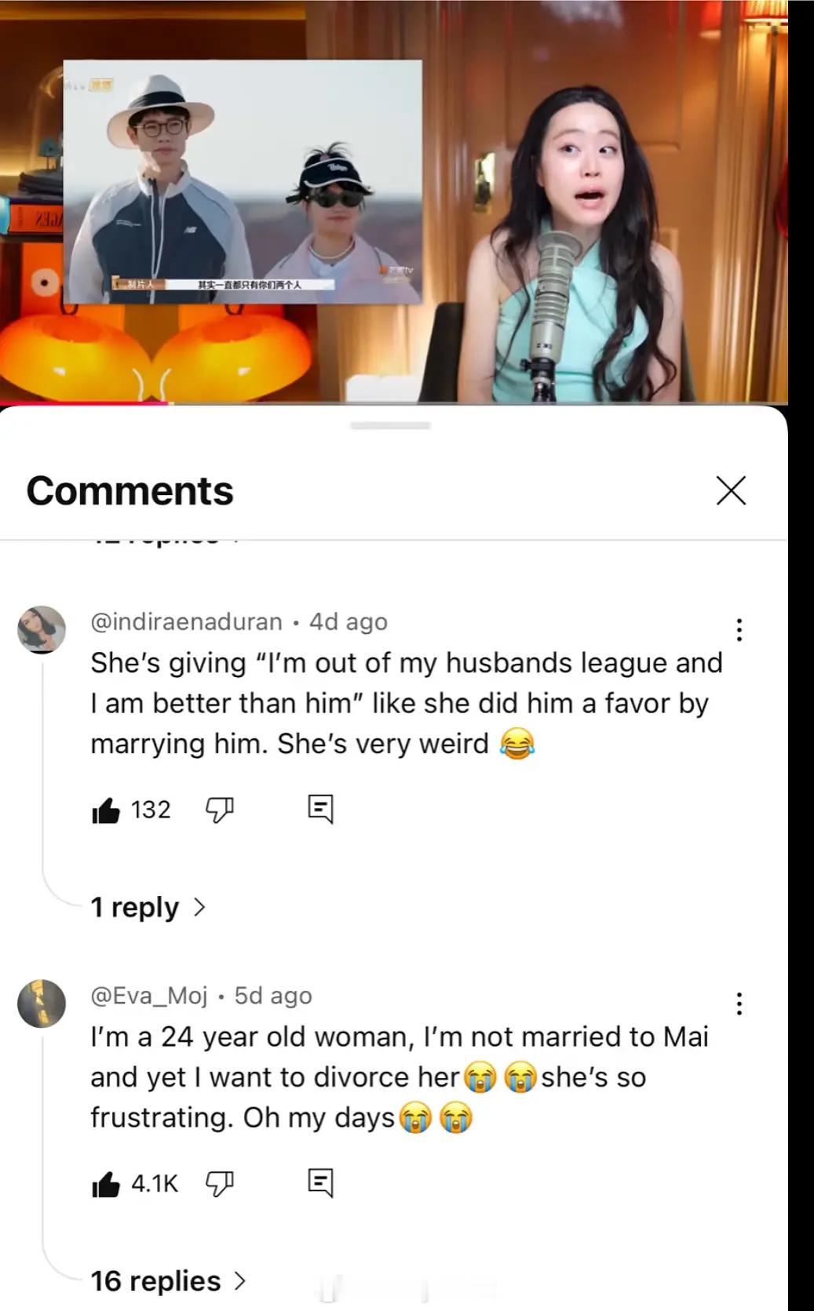Expand the 1 reply thread
The height and width of the screenshot is (1311, 814).
click(x=148, y=907)
